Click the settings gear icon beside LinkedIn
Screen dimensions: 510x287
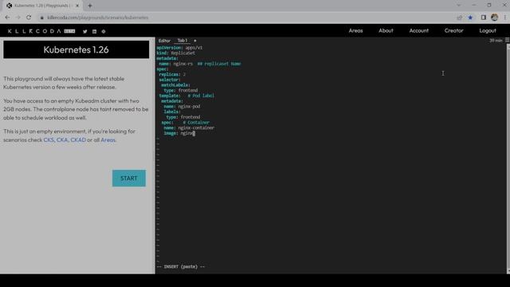104,32
